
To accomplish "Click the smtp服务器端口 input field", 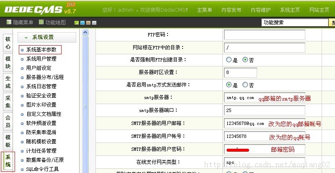I will tap(265, 110).
